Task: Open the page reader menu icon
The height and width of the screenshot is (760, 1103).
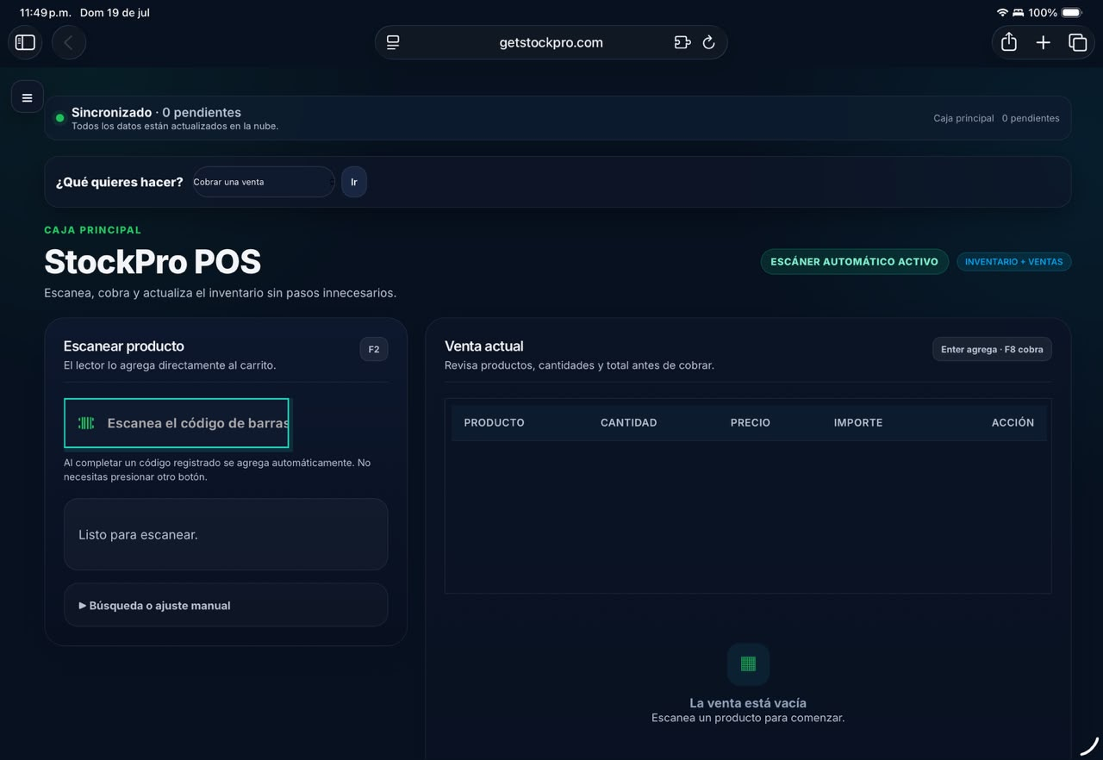Action: [x=393, y=42]
